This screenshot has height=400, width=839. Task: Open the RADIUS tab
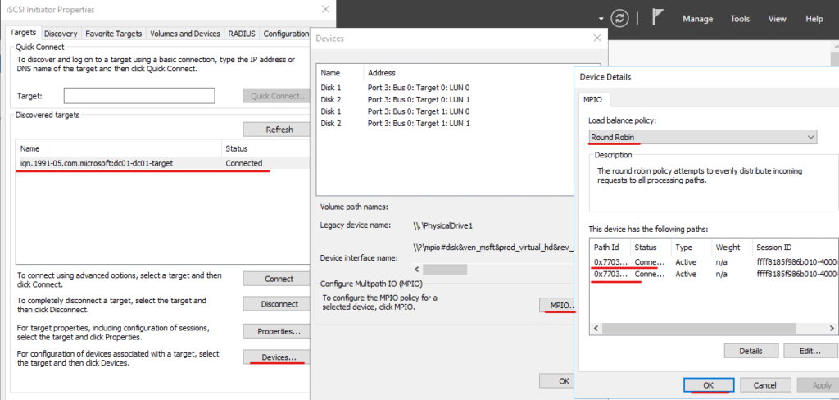tap(242, 34)
